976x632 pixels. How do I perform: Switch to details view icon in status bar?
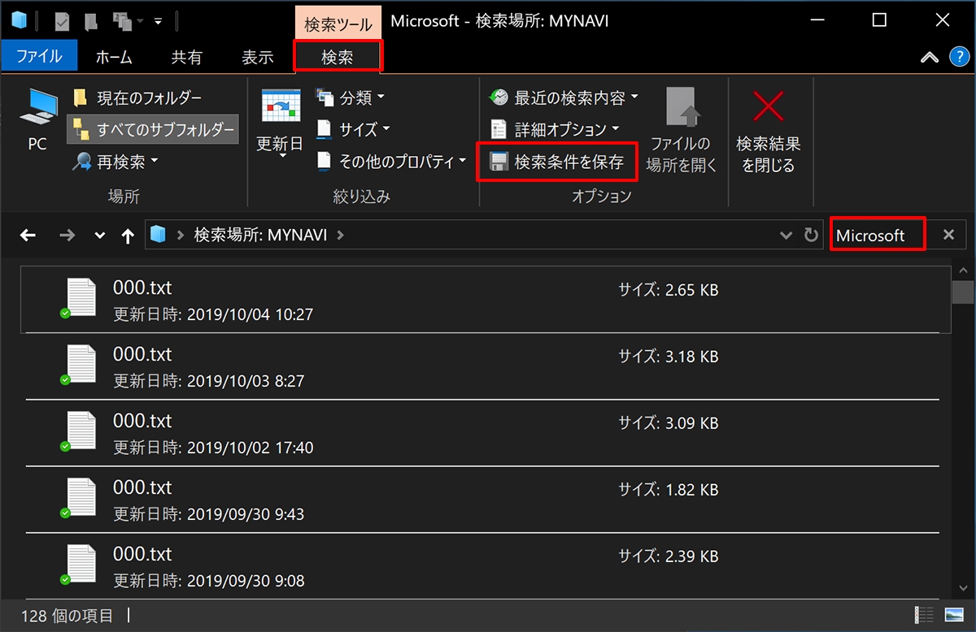click(925, 615)
